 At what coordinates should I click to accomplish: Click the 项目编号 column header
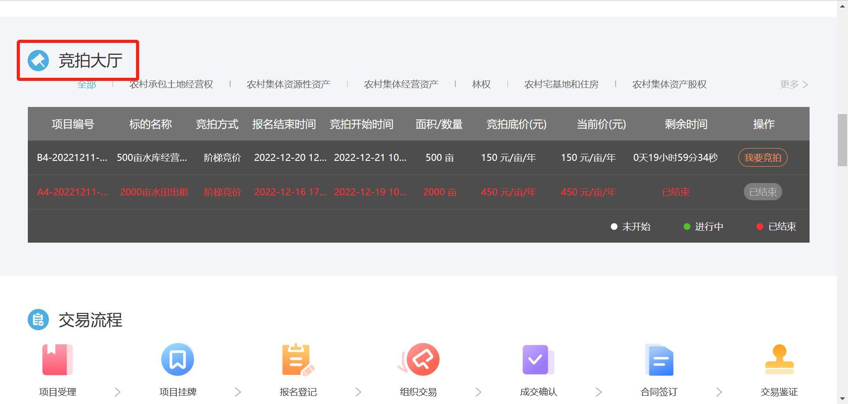pos(73,124)
